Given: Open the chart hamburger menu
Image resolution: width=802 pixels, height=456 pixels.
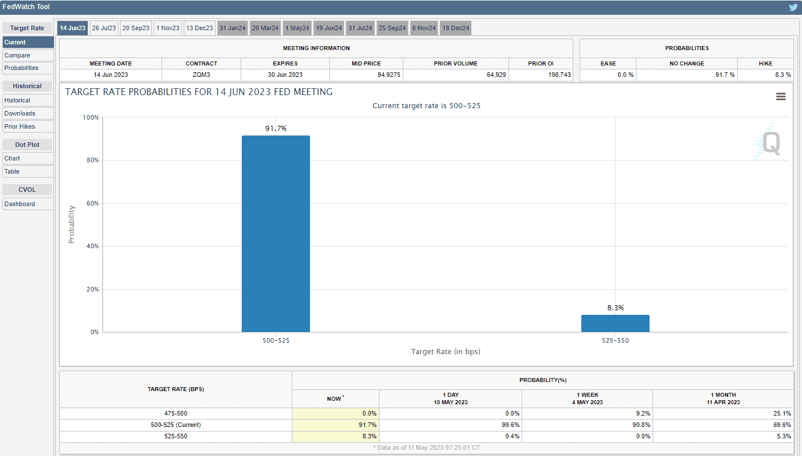Looking at the screenshot, I should [780, 97].
